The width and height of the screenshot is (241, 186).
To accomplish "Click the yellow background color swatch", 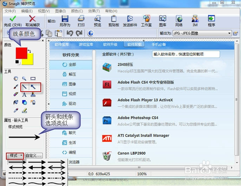I will pos(30,61).
